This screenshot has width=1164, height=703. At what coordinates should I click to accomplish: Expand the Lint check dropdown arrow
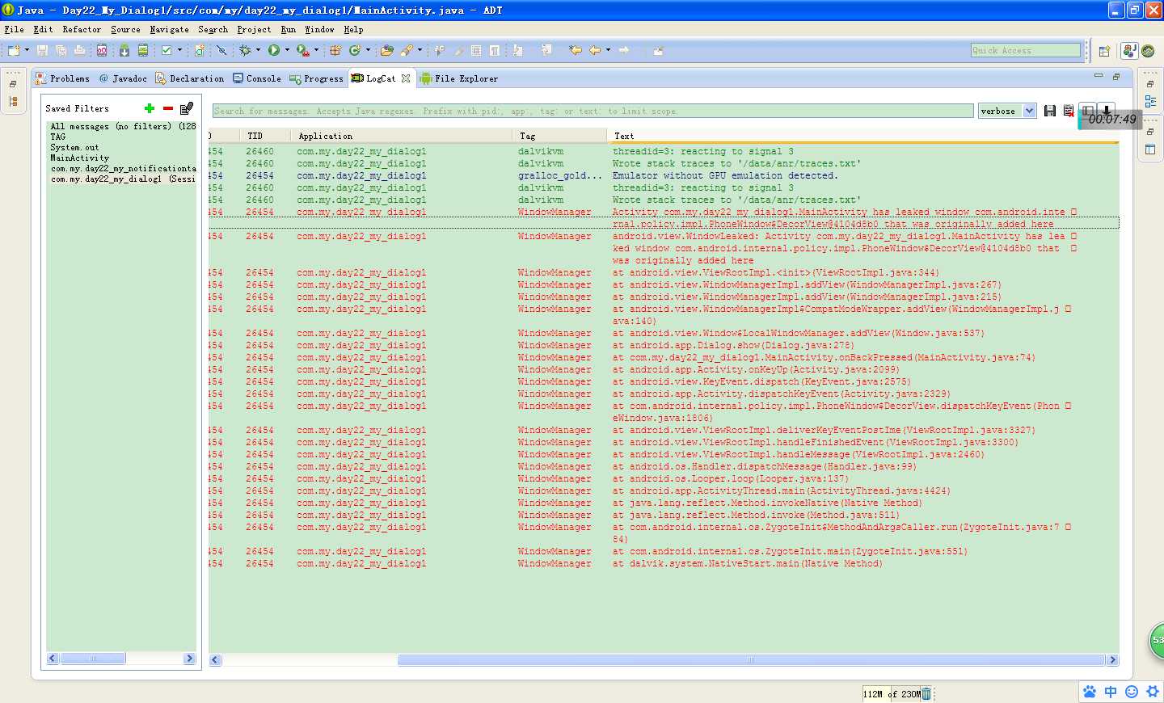coord(179,50)
